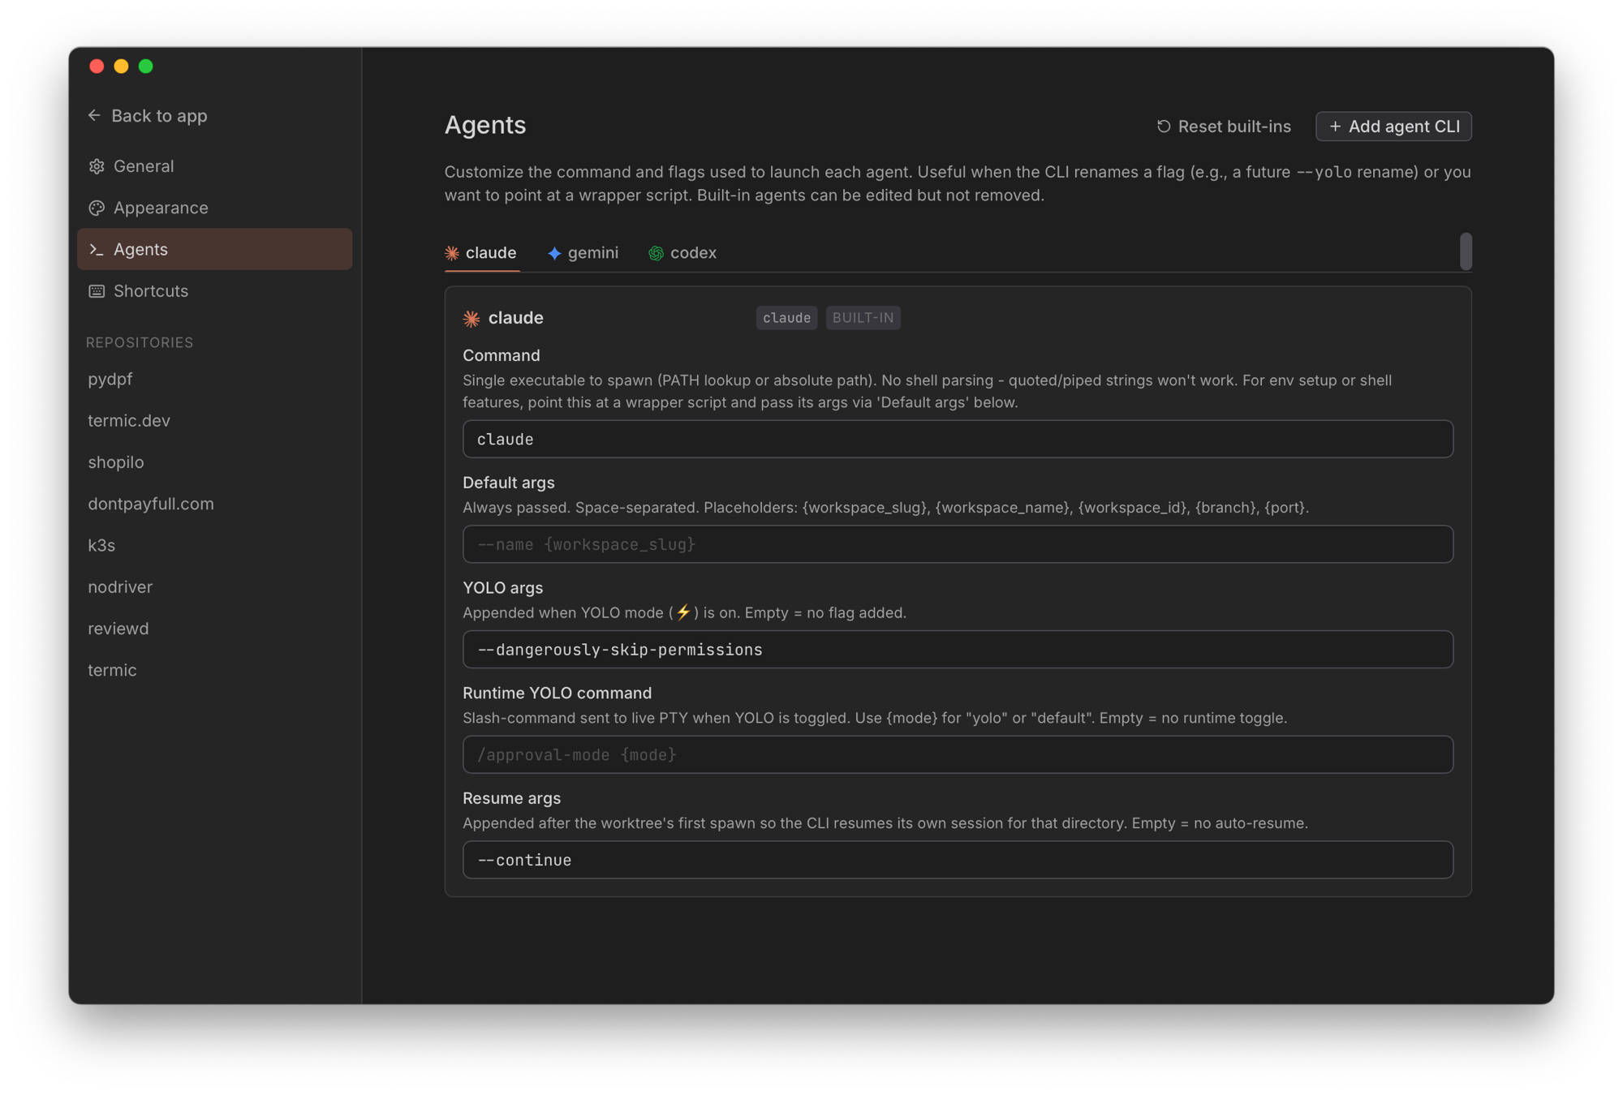The width and height of the screenshot is (1623, 1095).
Task: Click the back arrow icon
Action: tap(94, 115)
